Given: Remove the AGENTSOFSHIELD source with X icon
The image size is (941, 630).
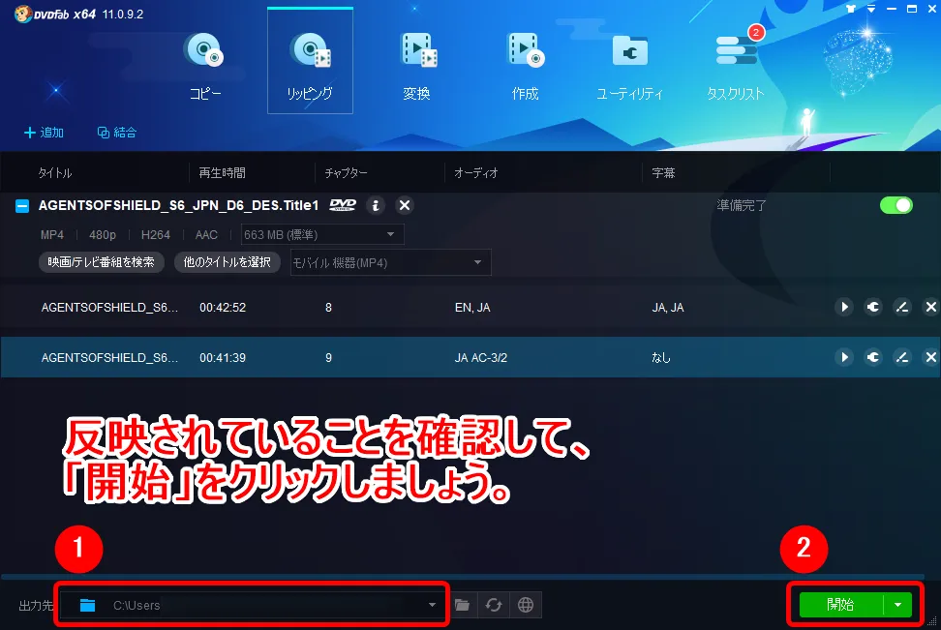Looking at the screenshot, I should click(405, 205).
